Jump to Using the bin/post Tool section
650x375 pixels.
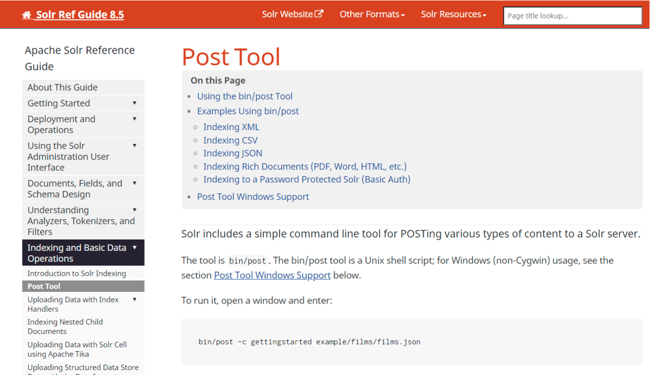pyautogui.click(x=244, y=96)
